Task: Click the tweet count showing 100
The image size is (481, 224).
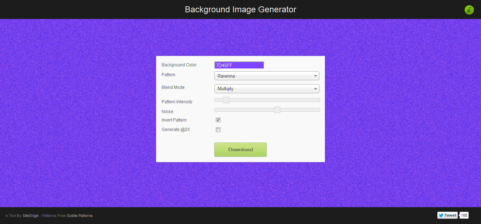Action: coord(464,215)
